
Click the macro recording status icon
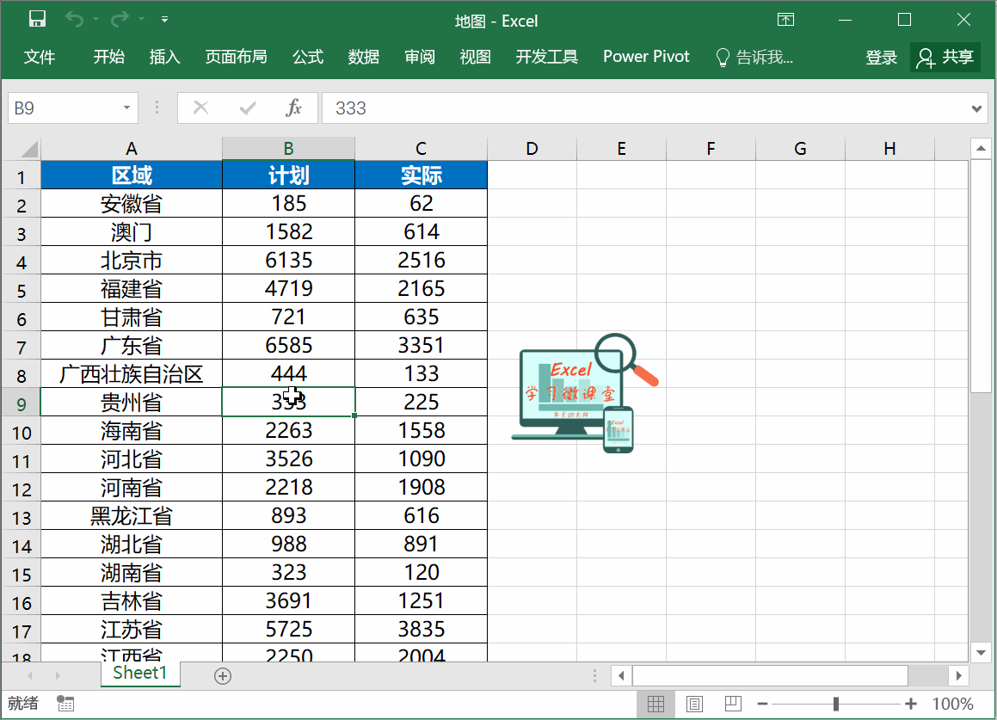pyautogui.click(x=65, y=704)
